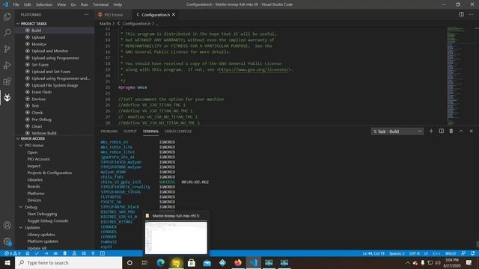Open Microsoft Edge from the taskbar
Image resolution: width=479 pixels, height=269 pixels.
pyautogui.click(x=160, y=263)
